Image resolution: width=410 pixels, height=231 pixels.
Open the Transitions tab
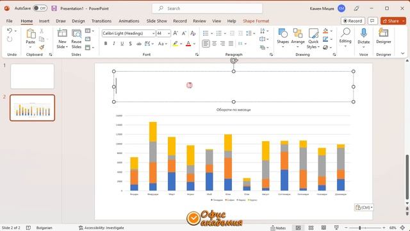coord(101,21)
